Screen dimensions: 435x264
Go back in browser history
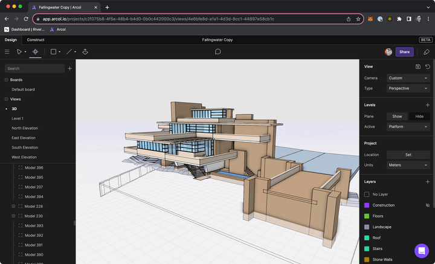point(7,19)
